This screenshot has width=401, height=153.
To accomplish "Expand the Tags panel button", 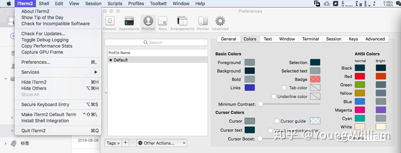I will (113, 143).
